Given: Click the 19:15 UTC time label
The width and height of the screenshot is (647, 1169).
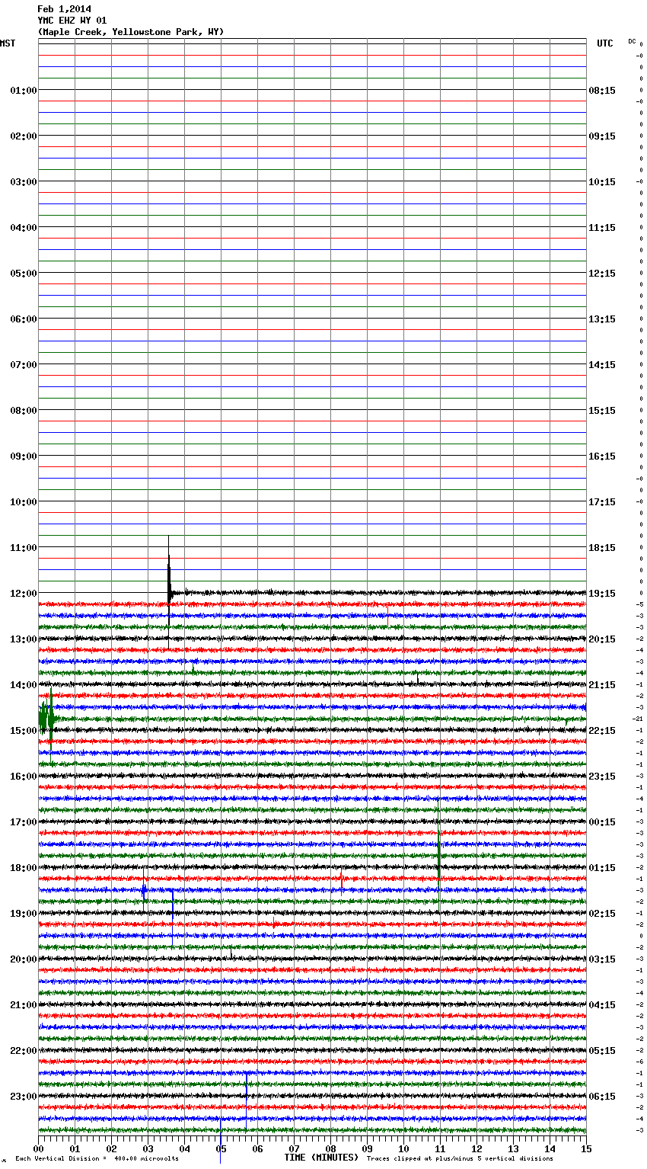Looking at the screenshot, I should click(602, 594).
